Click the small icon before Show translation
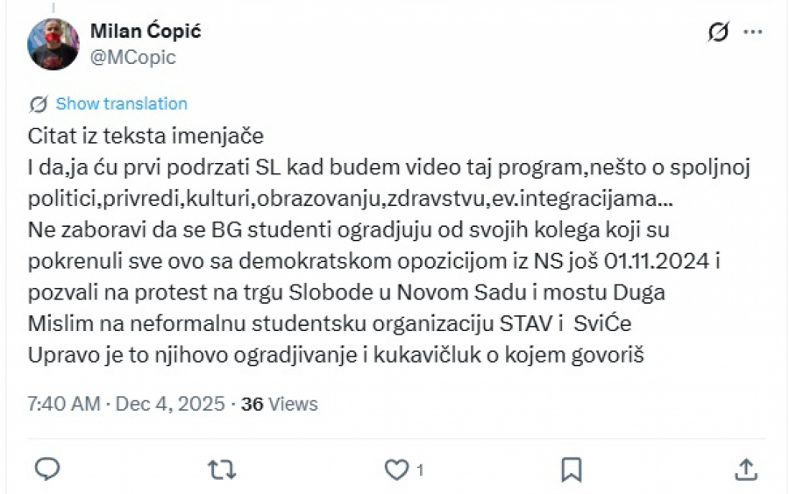This screenshot has width=789, height=494. pyautogui.click(x=39, y=104)
